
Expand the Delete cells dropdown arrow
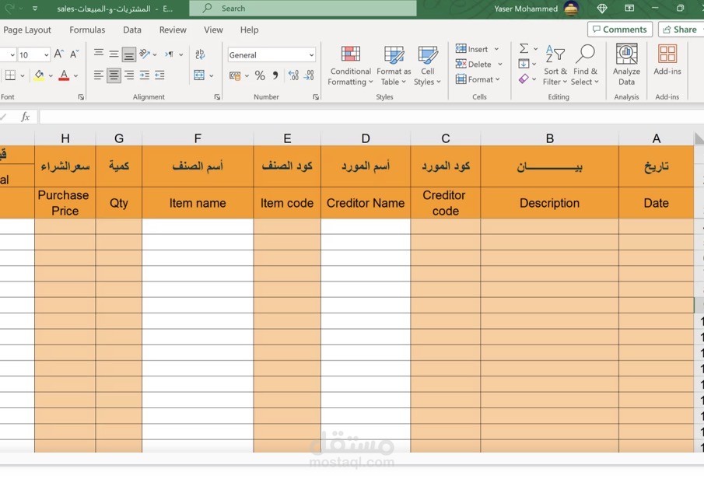[x=499, y=65]
